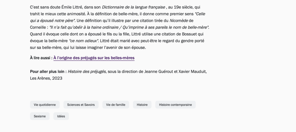Click the bold label À lire aussi
Screen dimensions: 296x132
[x=41, y=58]
